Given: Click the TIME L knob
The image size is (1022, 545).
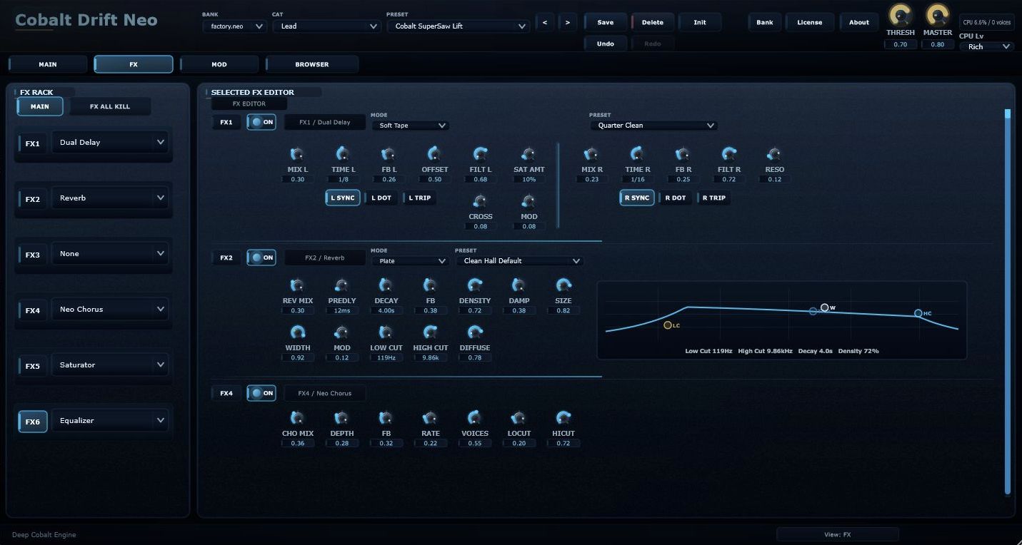Looking at the screenshot, I should pos(343,154).
